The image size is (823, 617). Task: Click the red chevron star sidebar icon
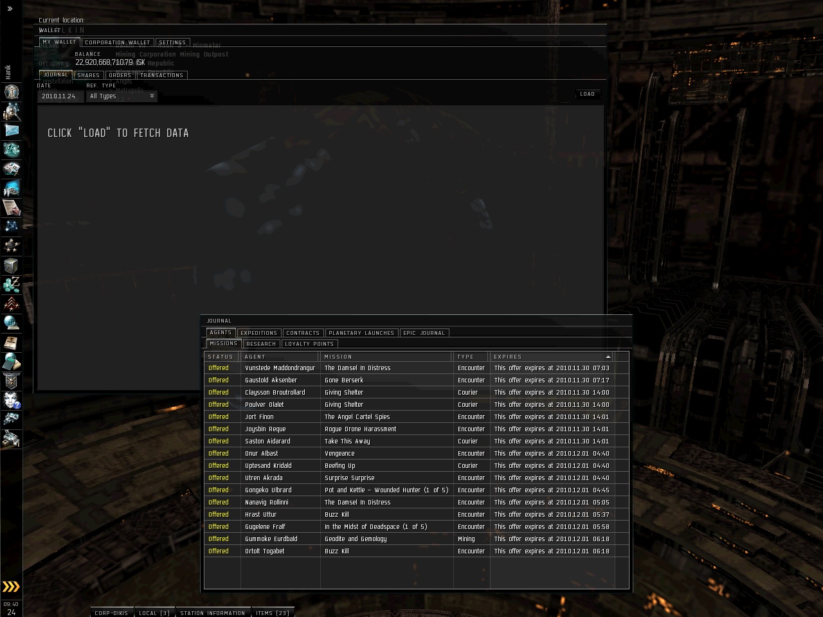tap(12, 304)
